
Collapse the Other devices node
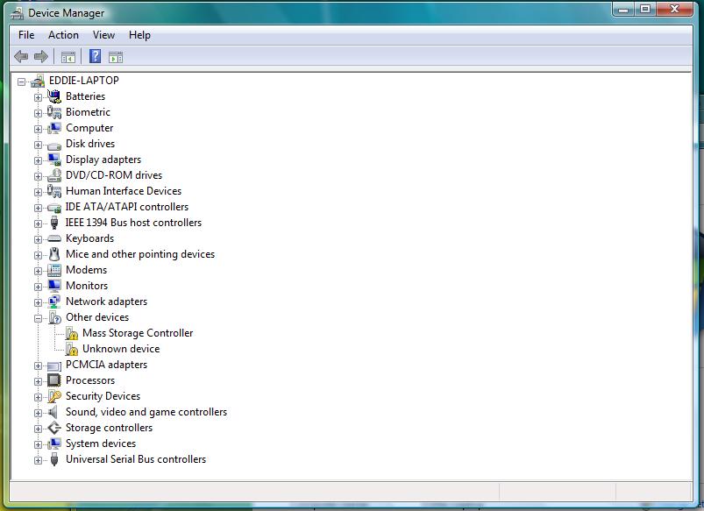pyautogui.click(x=39, y=318)
